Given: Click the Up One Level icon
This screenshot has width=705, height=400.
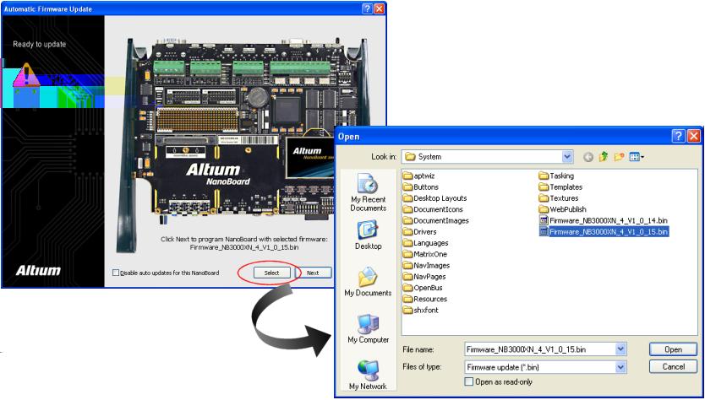Looking at the screenshot, I should click(604, 157).
